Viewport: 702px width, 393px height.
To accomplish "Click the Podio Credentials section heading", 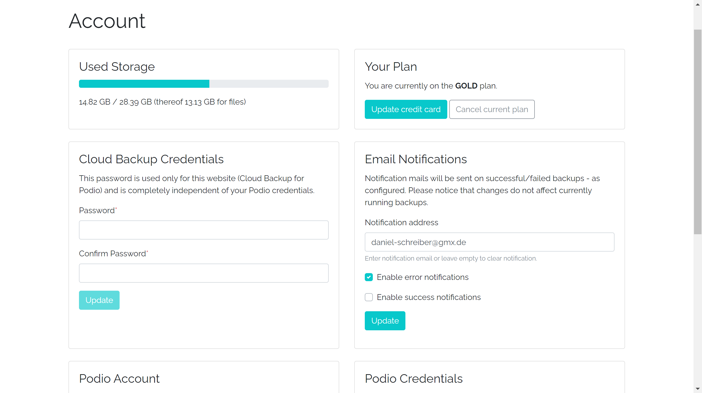I will [x=413, y=378].
